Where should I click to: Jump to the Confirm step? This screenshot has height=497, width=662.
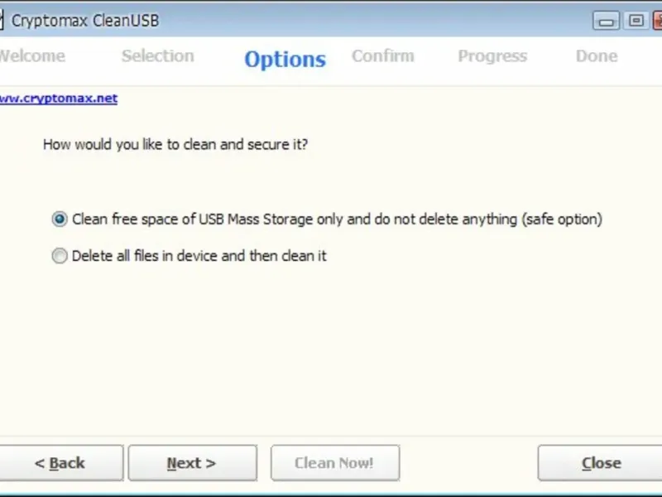382,56
